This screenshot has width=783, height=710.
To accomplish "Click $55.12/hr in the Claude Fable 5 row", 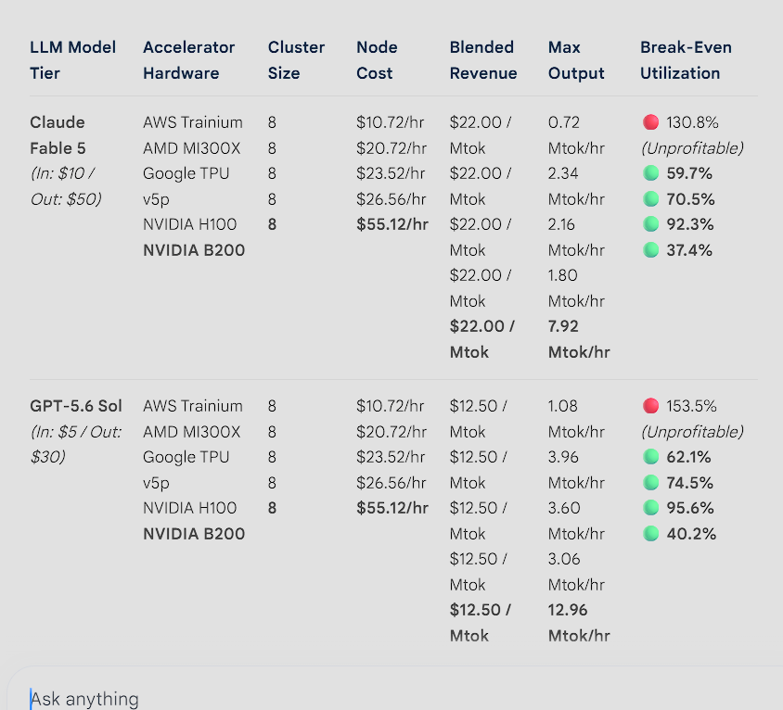I will tap(392, 224).
